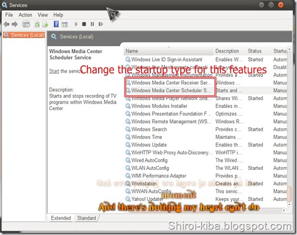
Task: Open the Help menu
Action: click(x=58, y=15)
